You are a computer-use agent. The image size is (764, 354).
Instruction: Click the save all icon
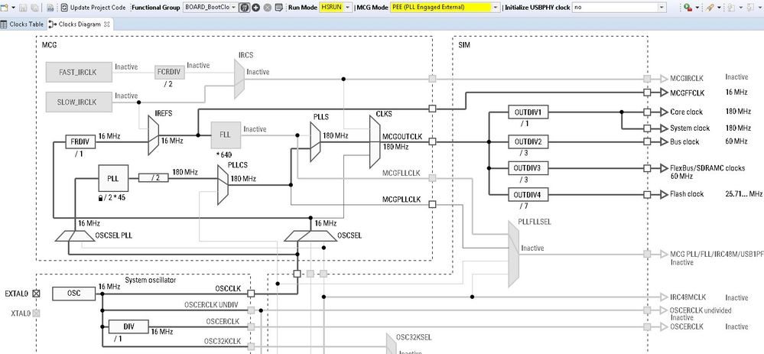(34, 8)
